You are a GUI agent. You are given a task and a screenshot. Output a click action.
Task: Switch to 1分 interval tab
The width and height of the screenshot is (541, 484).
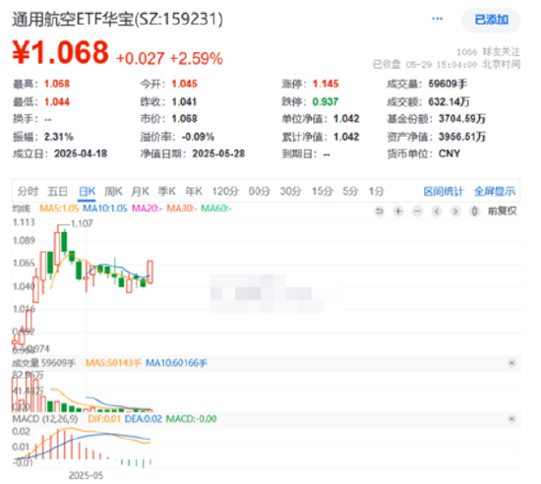pos(377,191)
